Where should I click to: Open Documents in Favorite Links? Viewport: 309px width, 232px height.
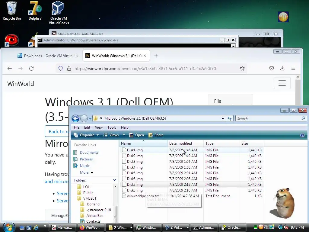(89, 153)
